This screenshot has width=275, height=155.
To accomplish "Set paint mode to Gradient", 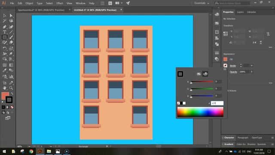I will click(x=8, y=107).
